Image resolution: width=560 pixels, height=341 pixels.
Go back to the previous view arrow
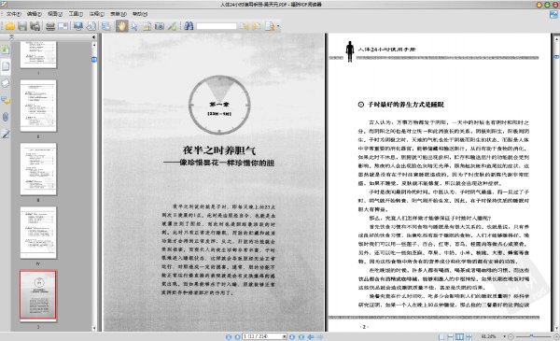[311, 336]
